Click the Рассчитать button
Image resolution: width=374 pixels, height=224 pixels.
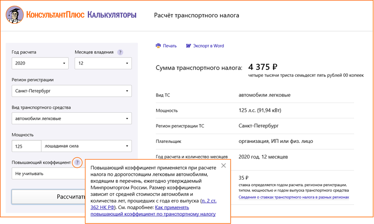(48, 197)
